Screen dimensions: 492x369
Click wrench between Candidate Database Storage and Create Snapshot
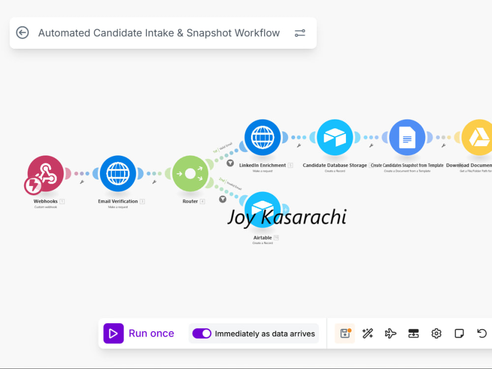(x=371, y=146)
